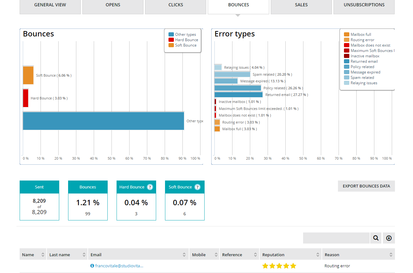Viewport: 413px width, 273px height.
Task: Switch to the Clicks tab
Action: [x=175, y=6]
